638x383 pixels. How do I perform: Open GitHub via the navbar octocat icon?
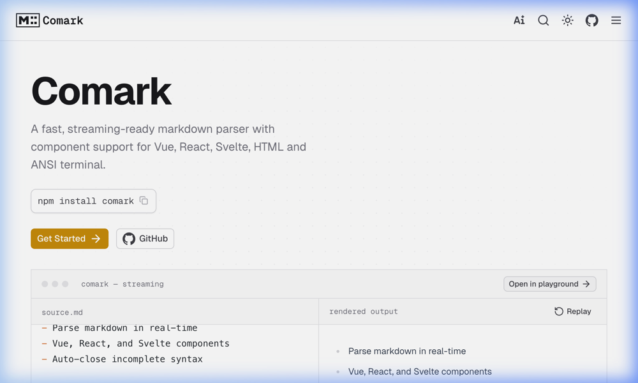point(591,20)
